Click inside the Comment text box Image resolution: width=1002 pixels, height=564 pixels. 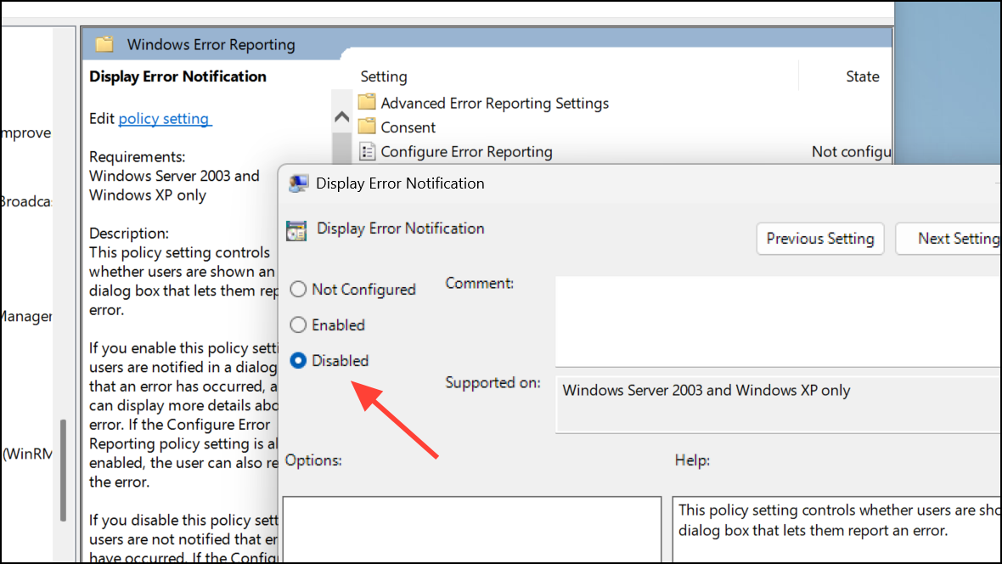777,320
